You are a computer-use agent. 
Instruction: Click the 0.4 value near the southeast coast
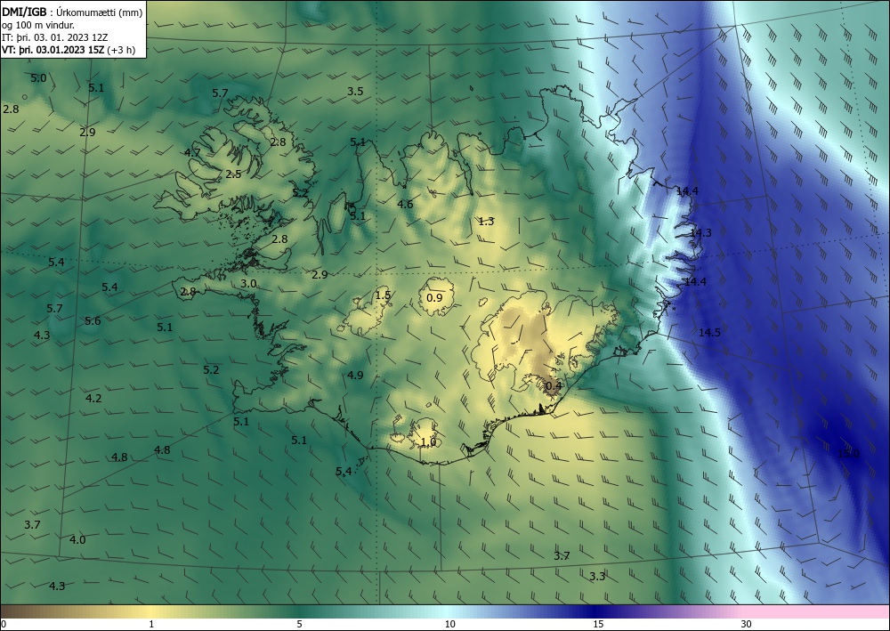(x=554, y=386)
